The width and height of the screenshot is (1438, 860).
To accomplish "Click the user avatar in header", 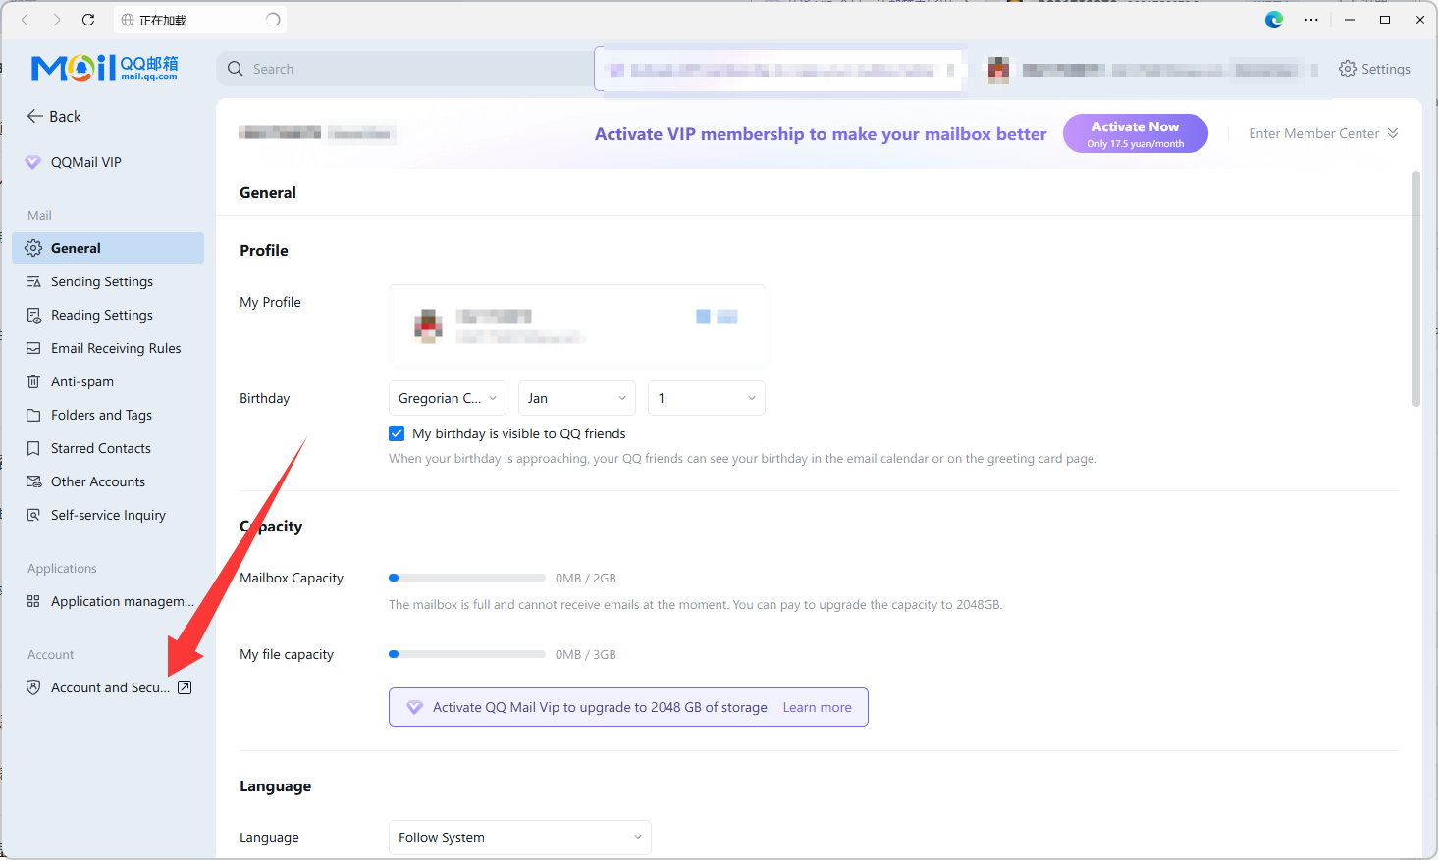I will (998, 69).
